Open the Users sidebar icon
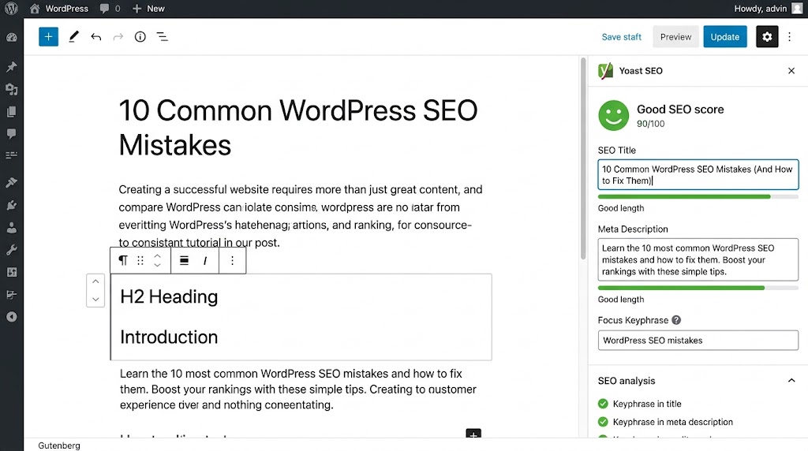808x451 pixels. (11, 228)
